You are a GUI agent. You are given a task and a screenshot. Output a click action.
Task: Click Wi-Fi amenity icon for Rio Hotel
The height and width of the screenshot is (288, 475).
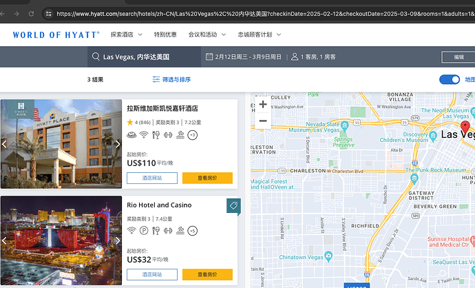(x=131, y=231)
